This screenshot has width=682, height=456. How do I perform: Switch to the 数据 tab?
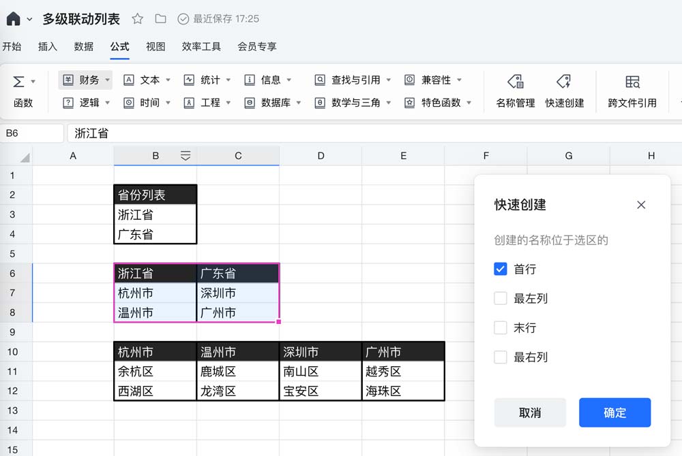84,46
